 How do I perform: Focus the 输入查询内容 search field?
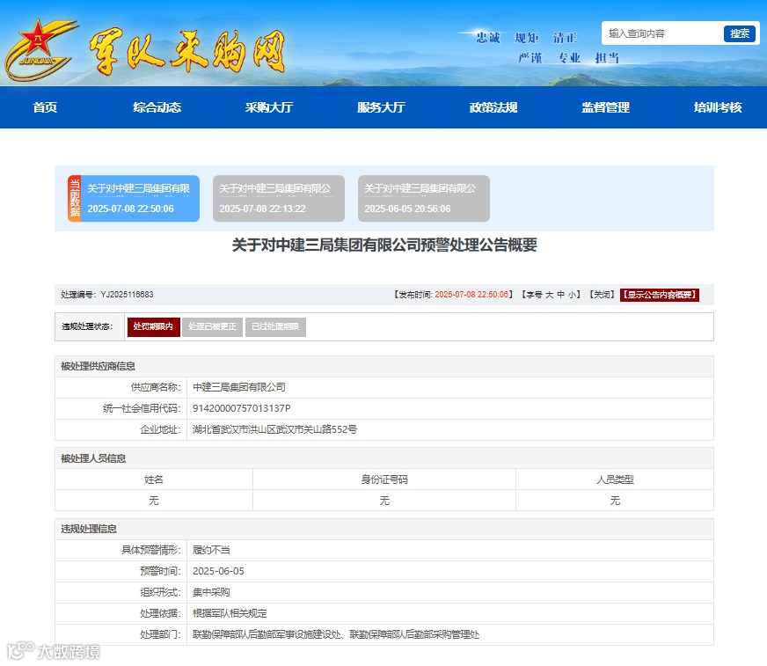[663, 33]
